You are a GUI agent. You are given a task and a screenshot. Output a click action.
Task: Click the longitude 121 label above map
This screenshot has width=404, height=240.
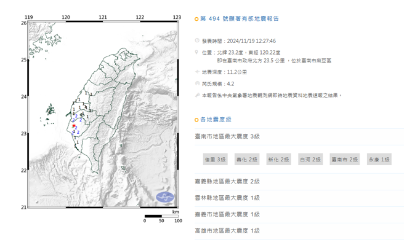tap(103, 17)
